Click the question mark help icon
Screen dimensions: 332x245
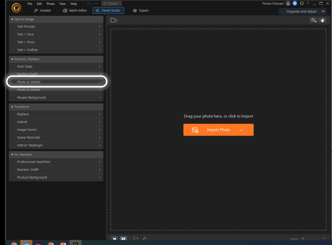tap(308, 3)
